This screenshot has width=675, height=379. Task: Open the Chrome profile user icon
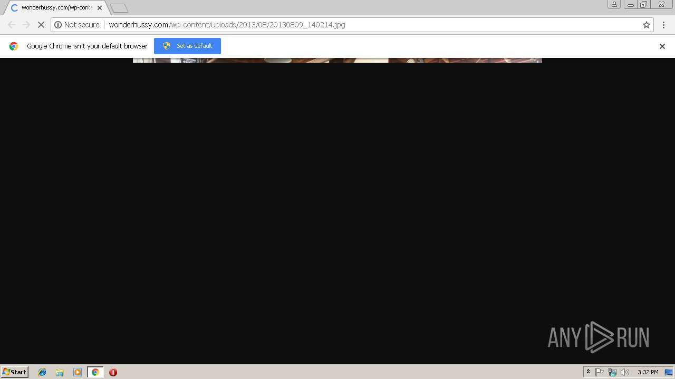[x=614, y=4]
